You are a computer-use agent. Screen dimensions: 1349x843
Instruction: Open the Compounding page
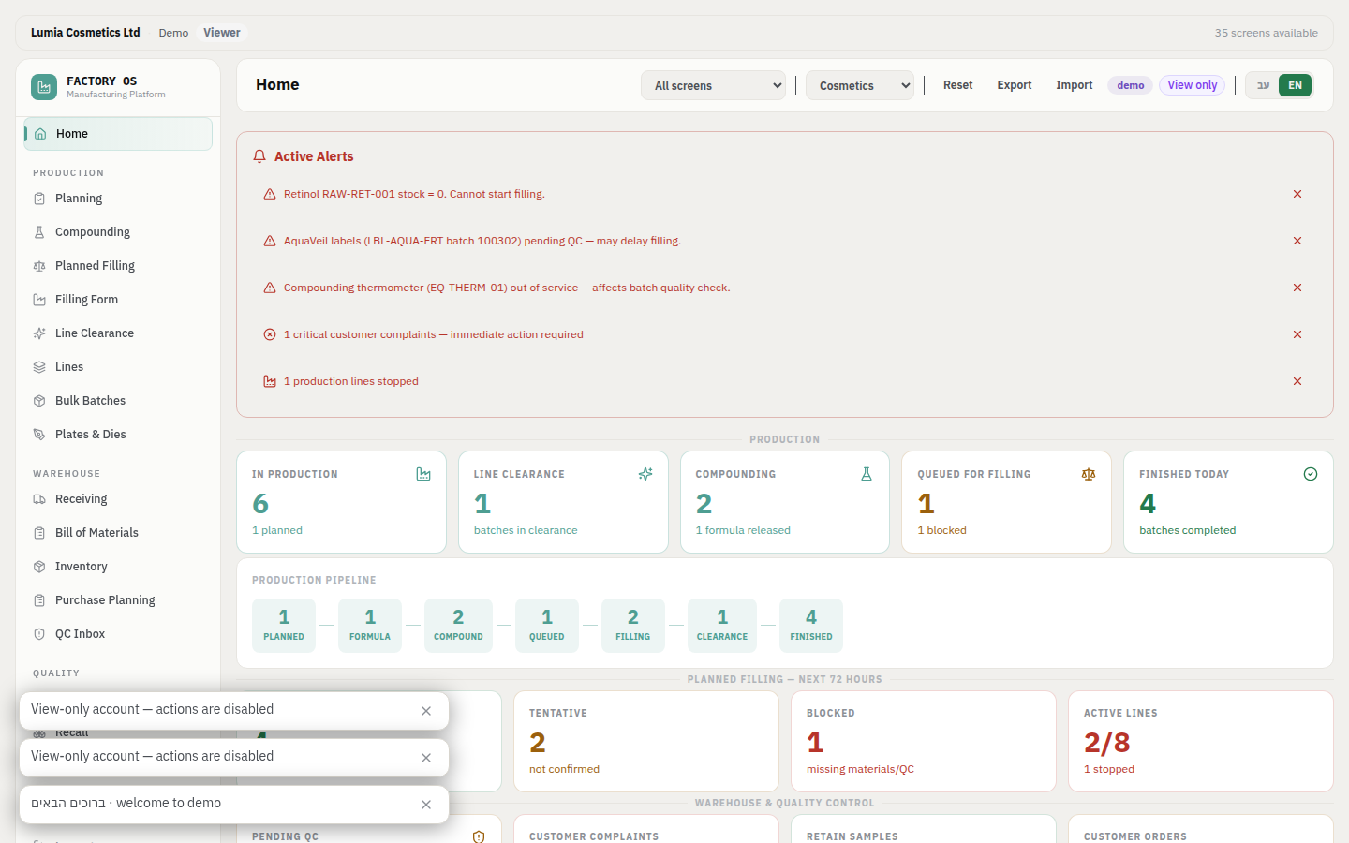118,232
